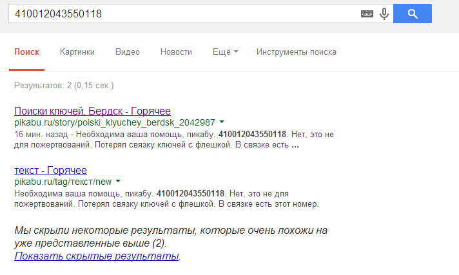Switch to the Картинки tab
Image resolution: width=459 pixels, height=275 pixels.
pos(77,52)
